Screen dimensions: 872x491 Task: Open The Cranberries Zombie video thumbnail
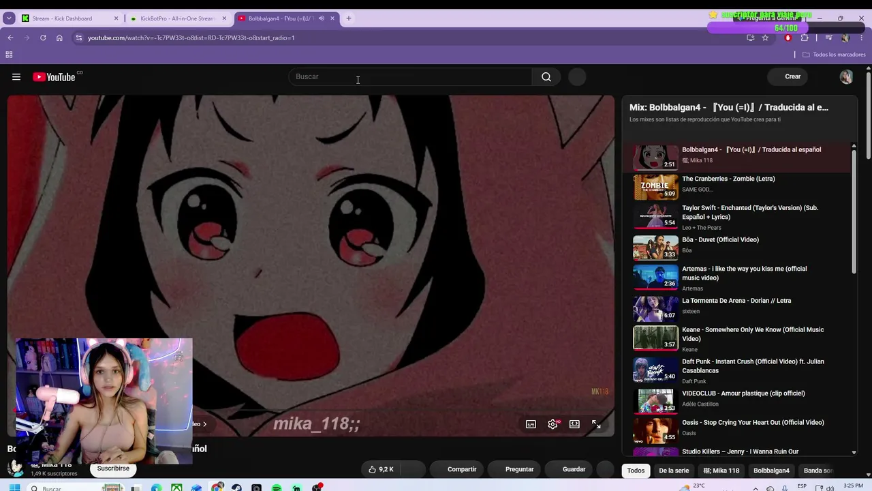[x=655, y=187]
